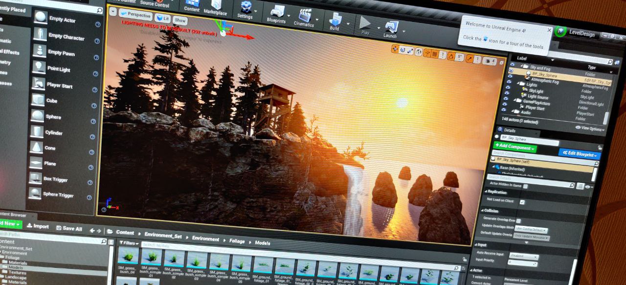Open the Lit view mode menu
The width and height of the screenshot is (626, 285).
point(162,18)
